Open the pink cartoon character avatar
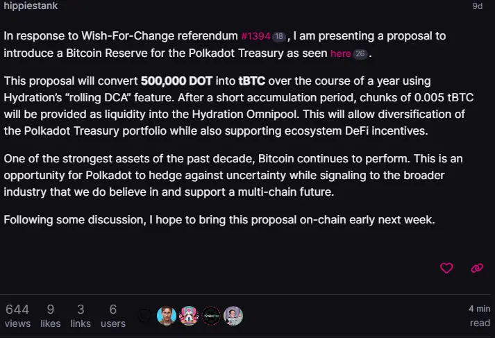The width and height of the screenshot is (495, 338). coord(189,316)
